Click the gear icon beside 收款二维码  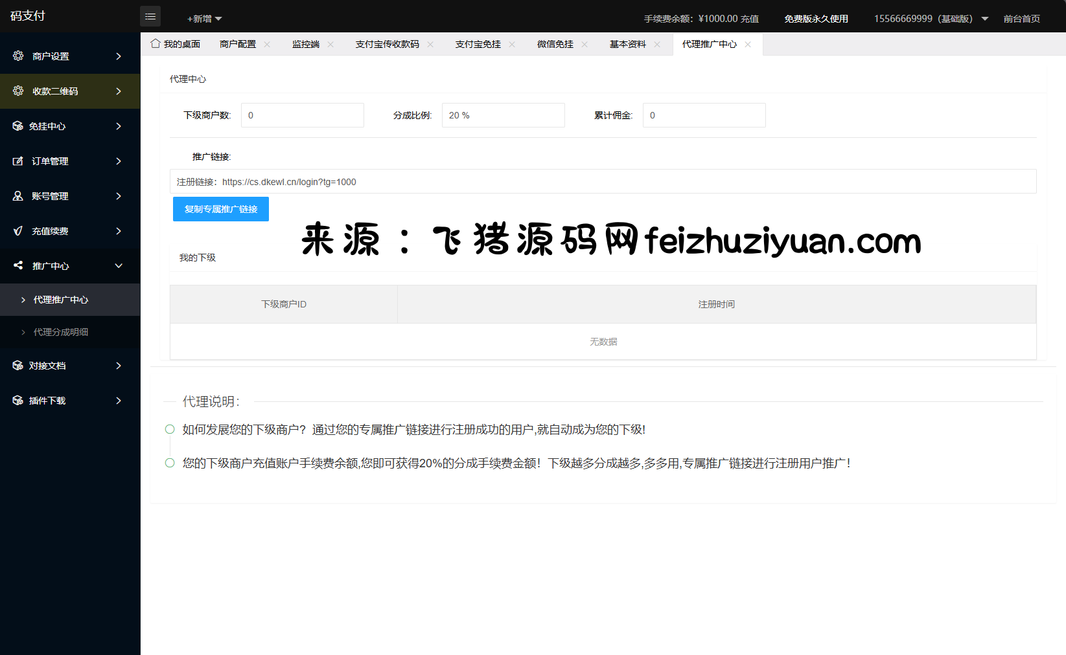[x=18, y=91]
